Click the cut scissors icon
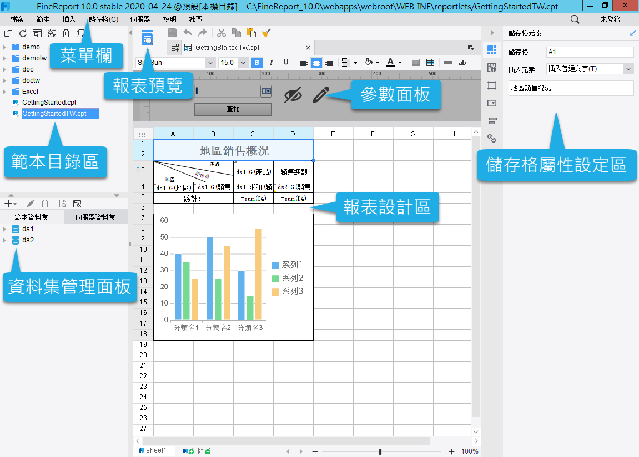The height and width of the screenshot is (457, 639). coord(222,33)
